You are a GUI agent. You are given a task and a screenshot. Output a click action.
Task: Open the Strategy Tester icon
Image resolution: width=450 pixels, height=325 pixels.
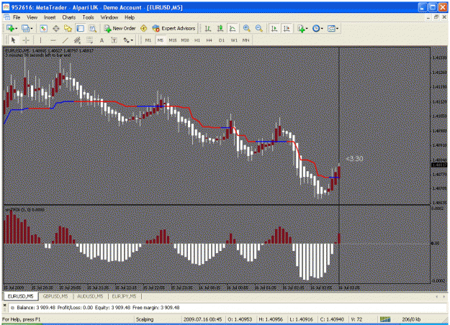point(92,28)
